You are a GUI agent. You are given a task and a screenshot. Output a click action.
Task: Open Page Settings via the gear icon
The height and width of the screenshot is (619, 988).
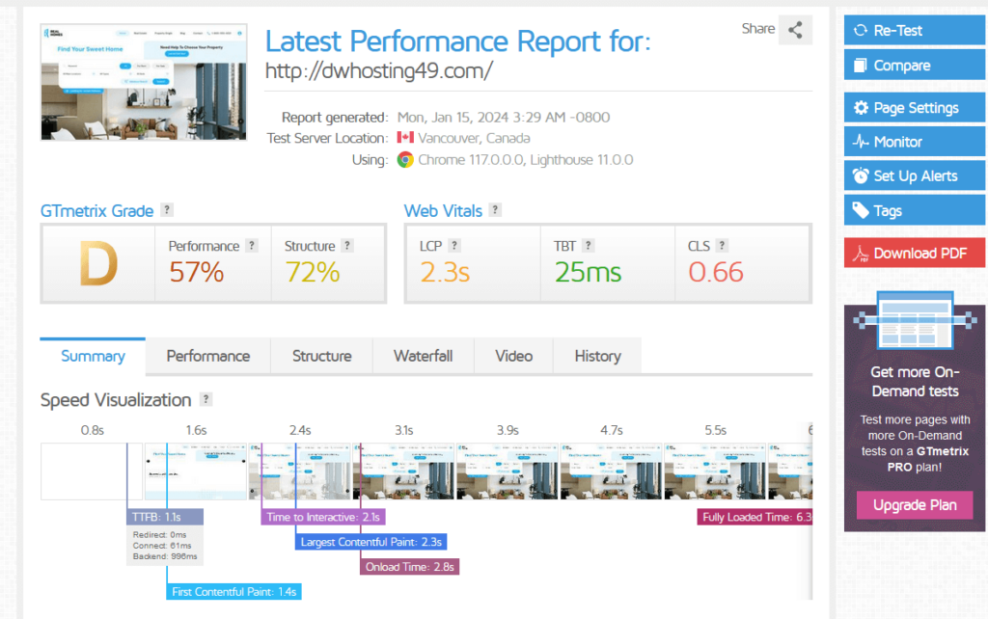point(861,107)
